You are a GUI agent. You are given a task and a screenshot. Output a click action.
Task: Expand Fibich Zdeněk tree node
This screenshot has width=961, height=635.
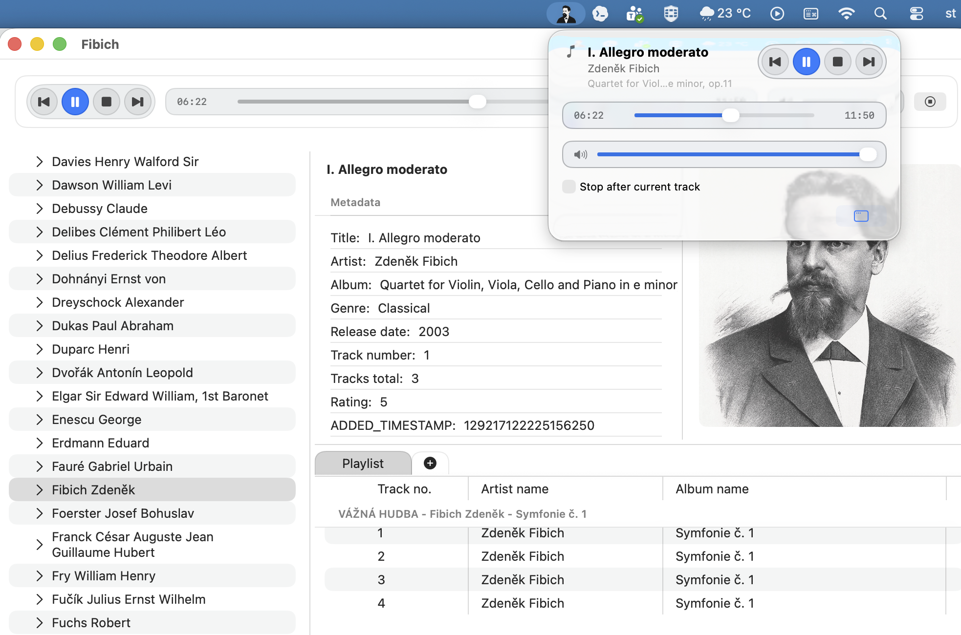coord(40,490)
